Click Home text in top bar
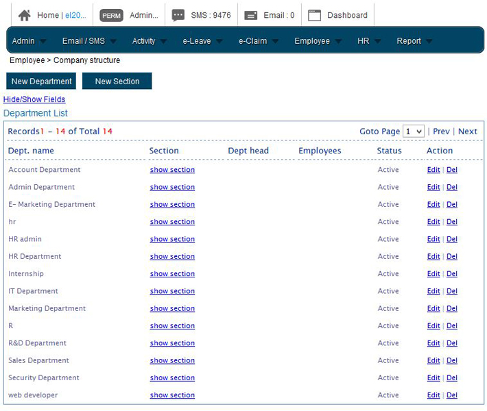 pyautogui.click(x=48, y=15)
